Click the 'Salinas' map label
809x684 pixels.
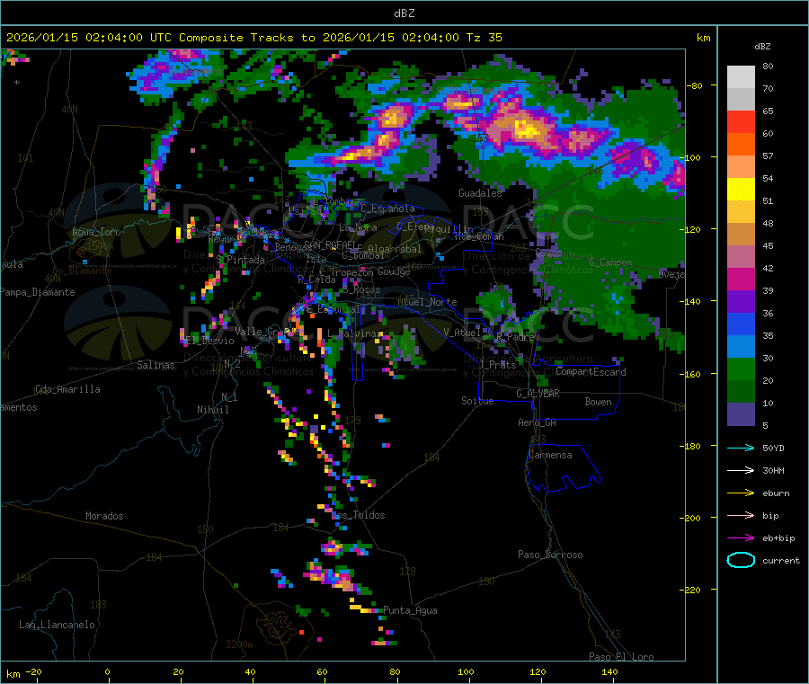156,365
